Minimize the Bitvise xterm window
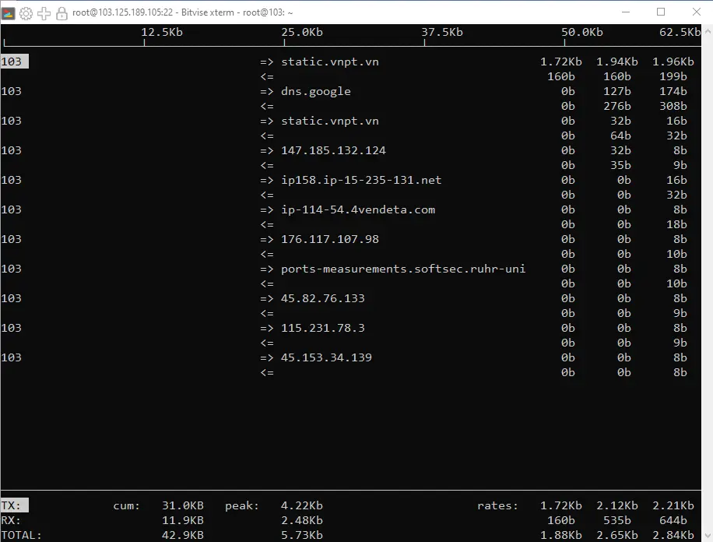Image resolution: width=713 pixels, height=542 pixels. pyautogui.click(x=626, y=12)
